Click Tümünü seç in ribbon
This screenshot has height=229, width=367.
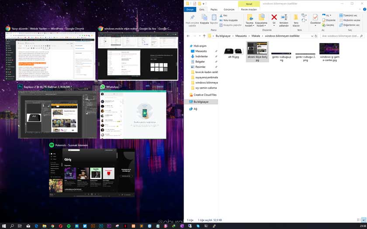click(x=348, y=15)
